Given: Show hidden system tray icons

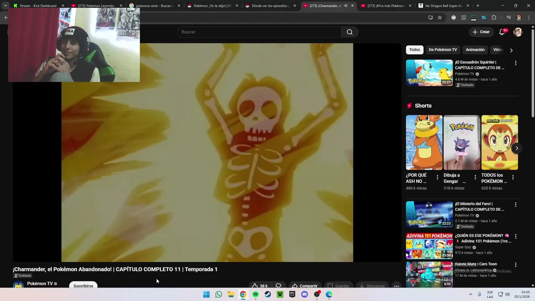Looking at the screenshot, I should tap(470, 294).
